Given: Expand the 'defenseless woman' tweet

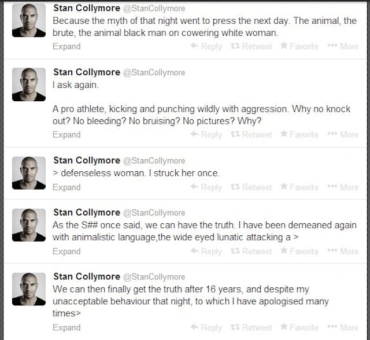Looking at the screenshot, I should click(66, 187).
